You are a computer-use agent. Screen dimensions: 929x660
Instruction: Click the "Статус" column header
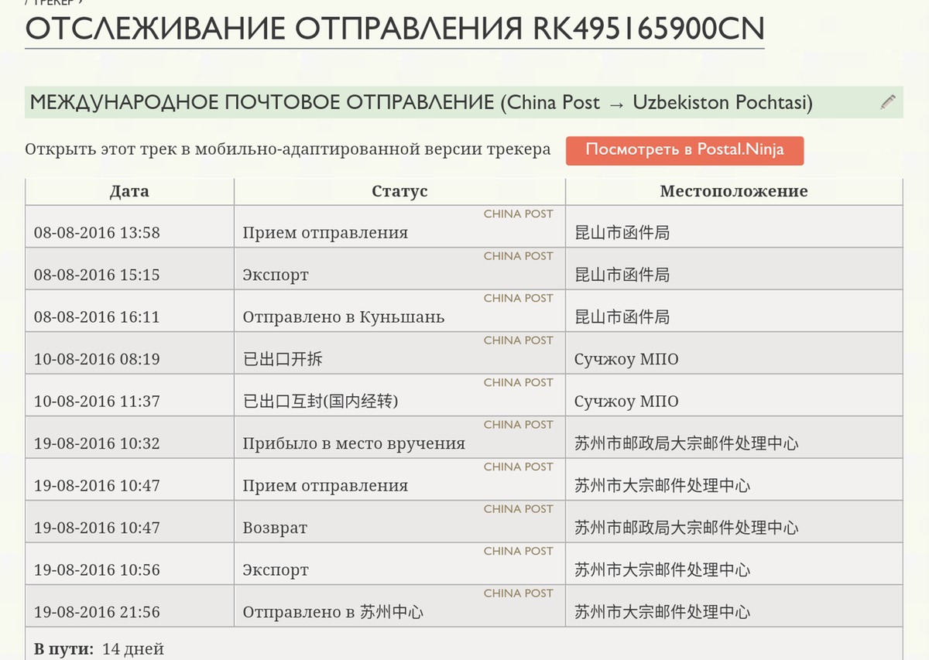[399, 191]
